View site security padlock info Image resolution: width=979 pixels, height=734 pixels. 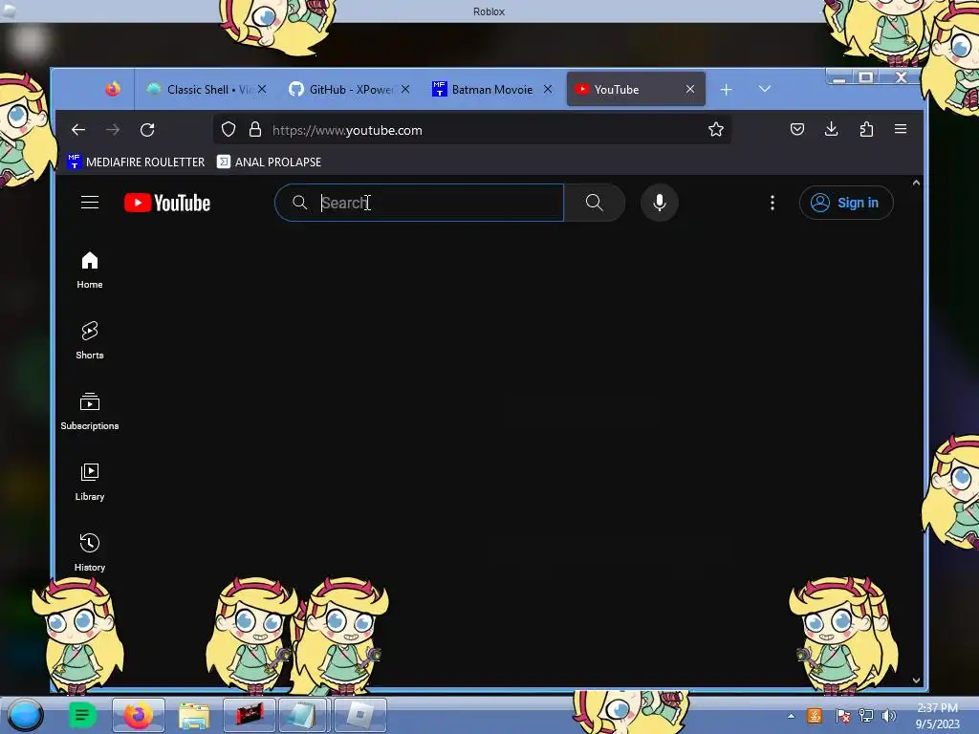pyautogui.click(x=254, y=129)
